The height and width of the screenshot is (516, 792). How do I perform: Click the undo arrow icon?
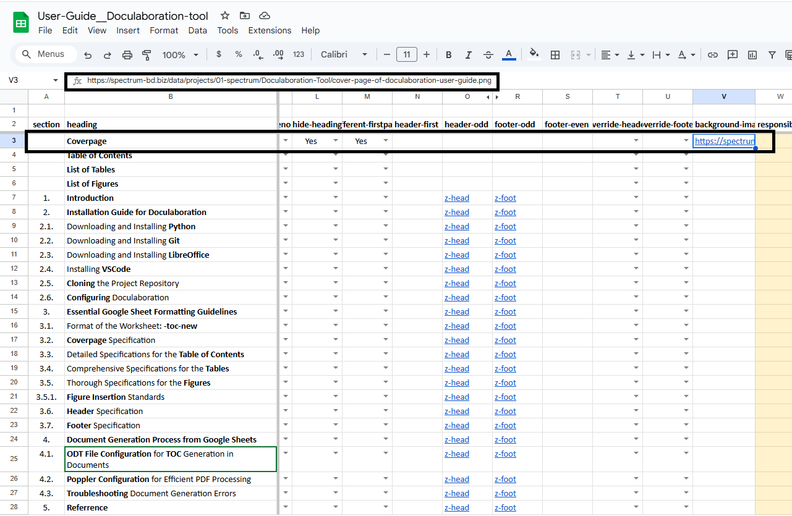pyautogui.click(x=88, y=55)
